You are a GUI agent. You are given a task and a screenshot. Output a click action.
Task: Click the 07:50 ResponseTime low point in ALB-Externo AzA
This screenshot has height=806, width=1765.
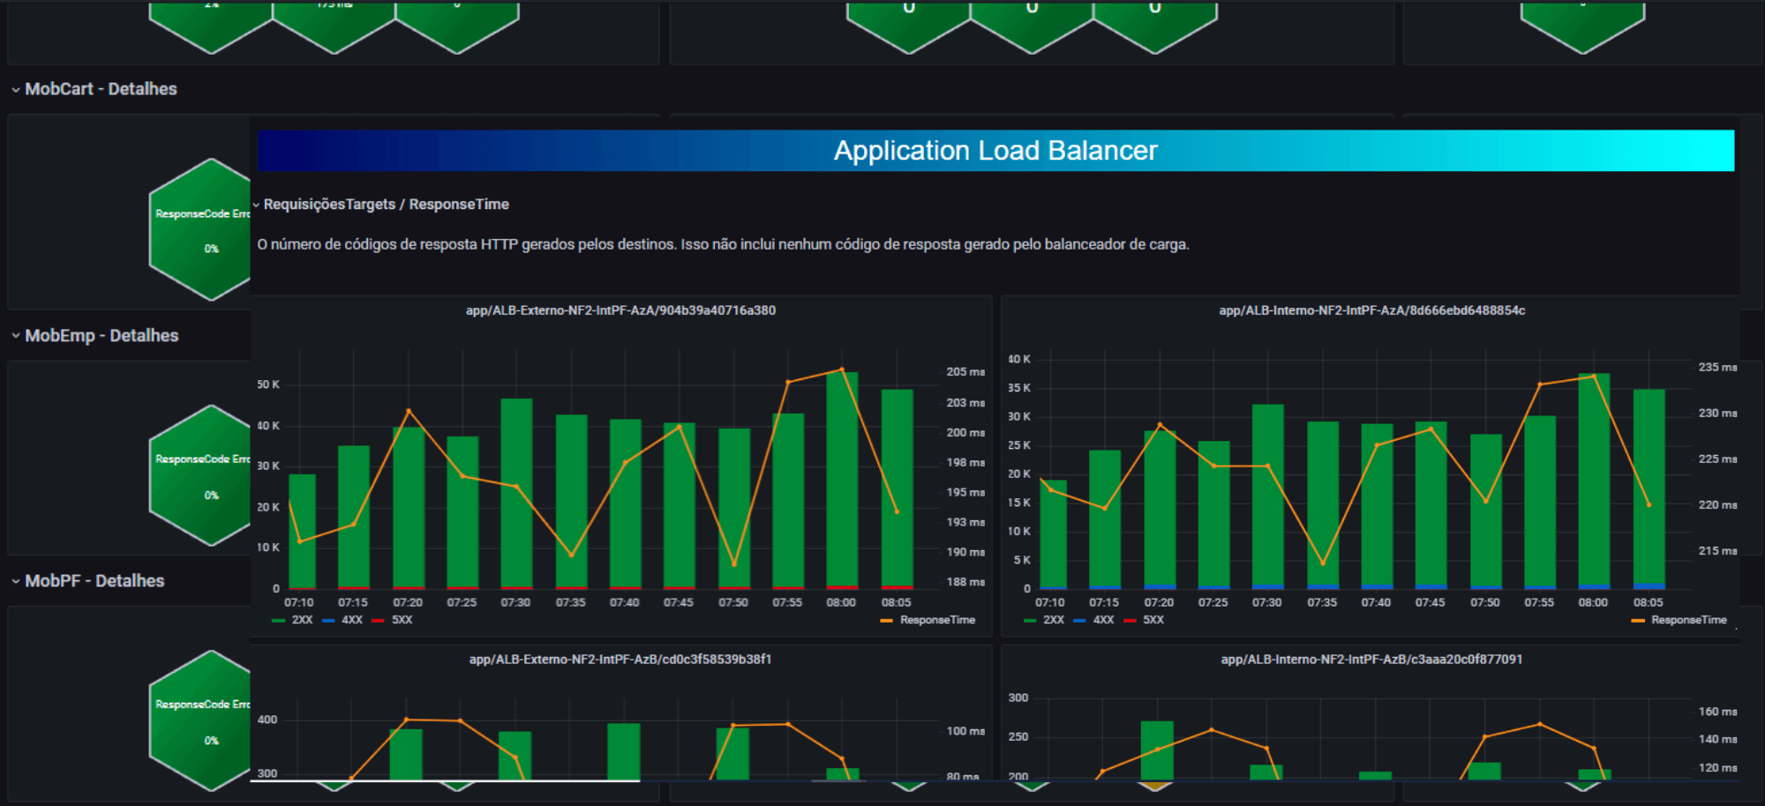(x=734, y=564)
